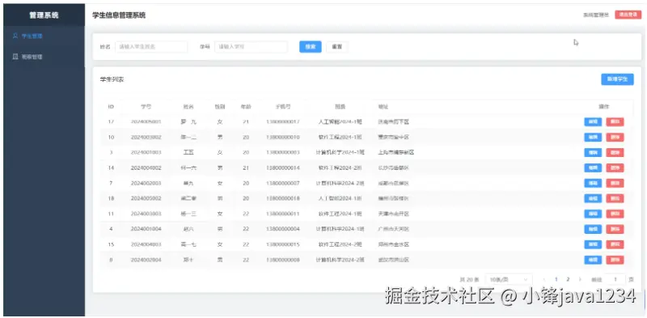Viewport: 647px width, 318px height.
Task: Click the previous page arrow
Action: 544,280
